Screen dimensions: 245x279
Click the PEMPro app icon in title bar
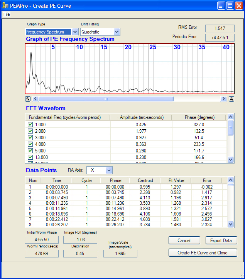[x=5, y=6]
